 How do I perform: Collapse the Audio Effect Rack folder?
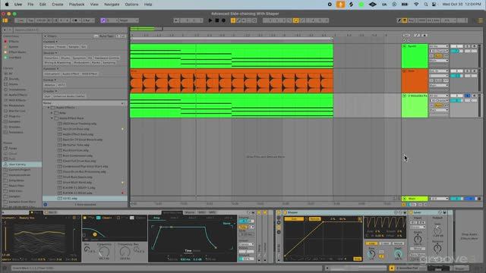[52, 118]
